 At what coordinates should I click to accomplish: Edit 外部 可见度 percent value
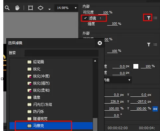[x=106, y=39]
